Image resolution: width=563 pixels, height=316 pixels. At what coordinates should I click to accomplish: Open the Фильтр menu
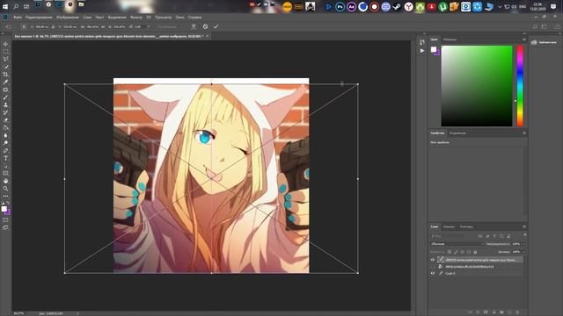click(x=136, y=18)
